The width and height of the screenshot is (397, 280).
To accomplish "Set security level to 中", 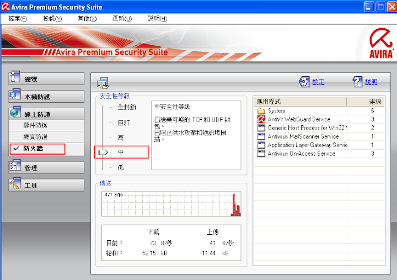I will coord(121,152).
